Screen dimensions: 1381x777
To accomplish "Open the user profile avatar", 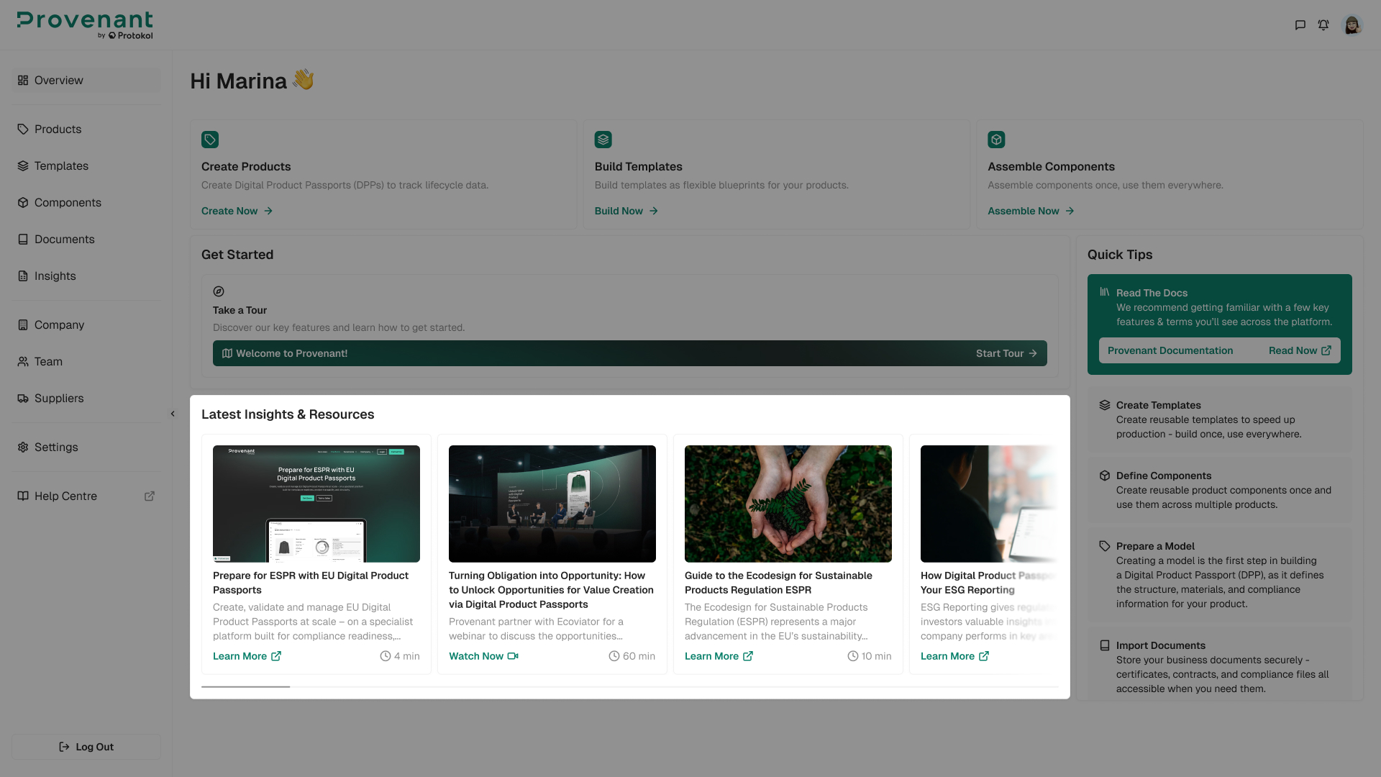I will pyautogui.click(x=1352, y=25).
